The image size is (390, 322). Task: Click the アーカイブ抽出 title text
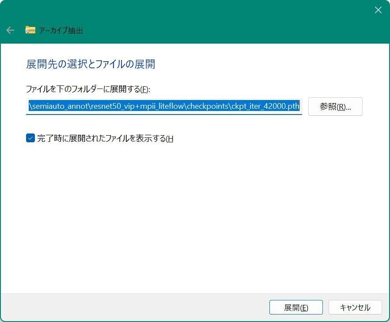[61, 30]
